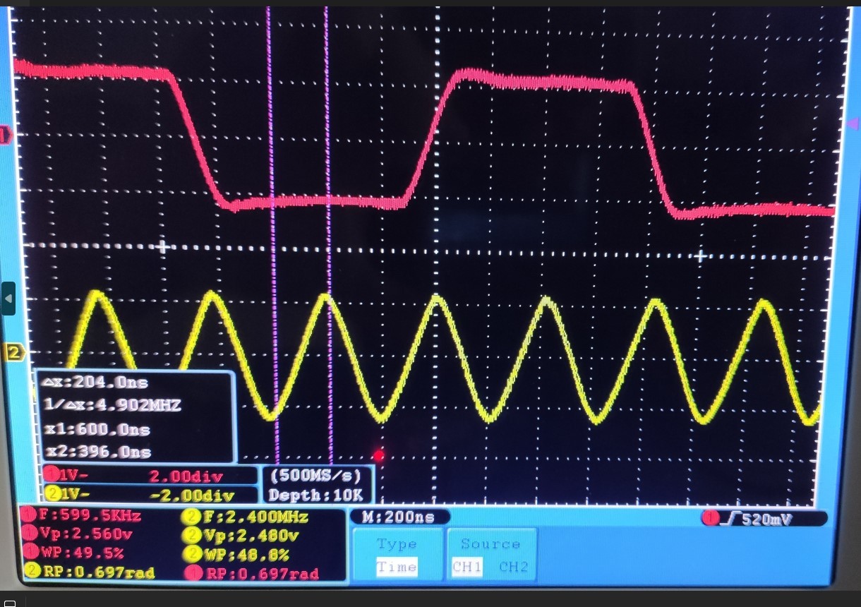Click the small icon in bottom-left corner
The image size is (861, 607).
(x=9, y=602)
